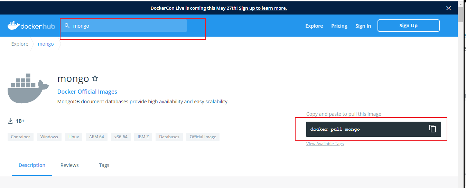This screenshot has height=188, width=466.
Task: Open the Pricing page
Action: (339, 26)
